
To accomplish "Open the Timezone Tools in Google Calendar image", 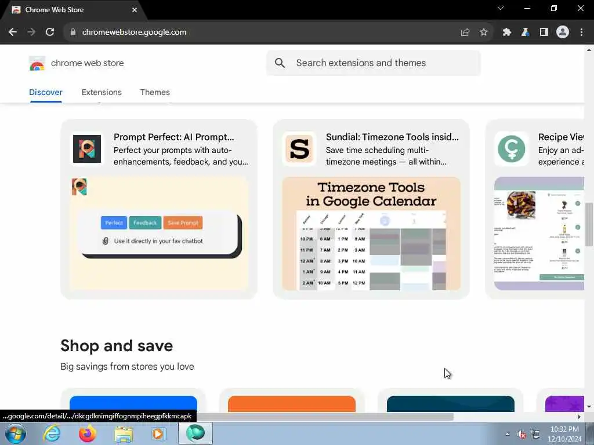I will pyautogui.click(x=371, y=234).
